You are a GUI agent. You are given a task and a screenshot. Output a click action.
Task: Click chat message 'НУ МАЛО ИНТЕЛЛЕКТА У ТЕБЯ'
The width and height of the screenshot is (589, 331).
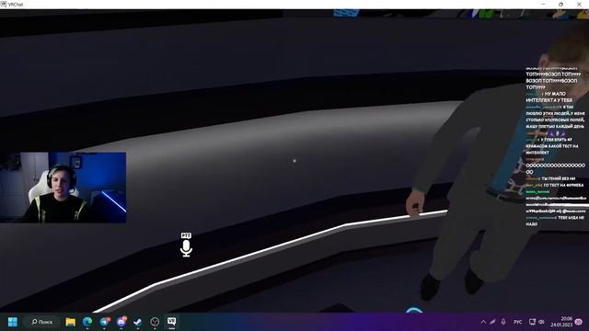click(x=549, y=97)
